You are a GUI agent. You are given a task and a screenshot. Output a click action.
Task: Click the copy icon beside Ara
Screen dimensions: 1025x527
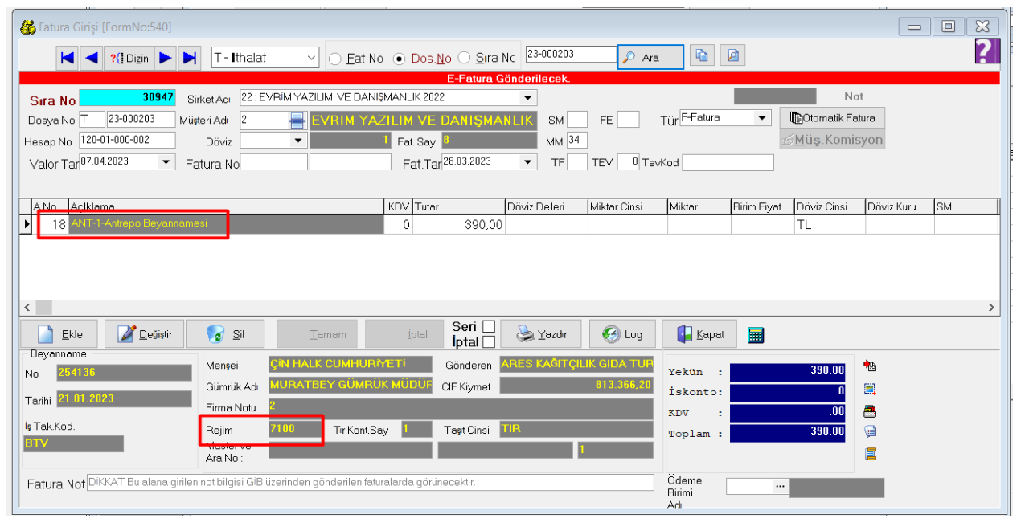703,56
